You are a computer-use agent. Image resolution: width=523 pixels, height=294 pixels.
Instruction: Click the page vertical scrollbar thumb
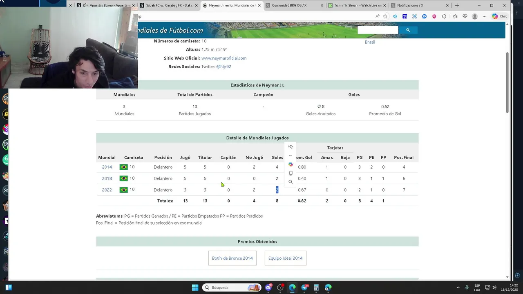click(x=507, y=82)
